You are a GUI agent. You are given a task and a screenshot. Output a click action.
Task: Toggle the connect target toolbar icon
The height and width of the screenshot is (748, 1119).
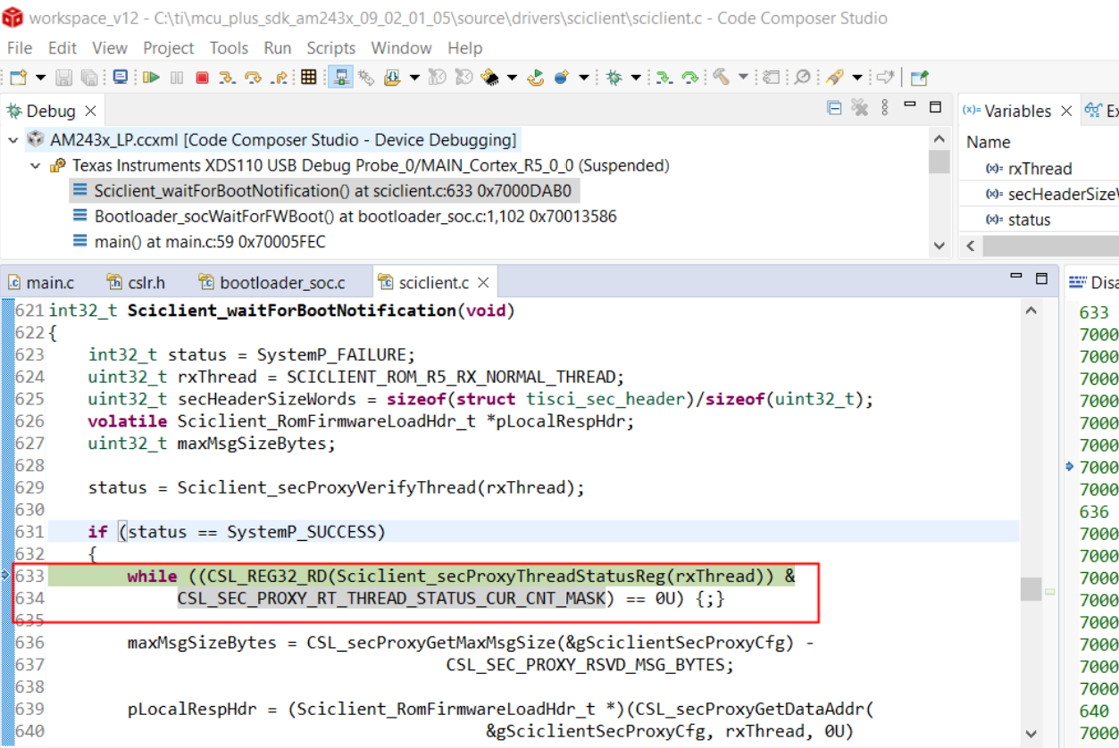pos(340,78)
